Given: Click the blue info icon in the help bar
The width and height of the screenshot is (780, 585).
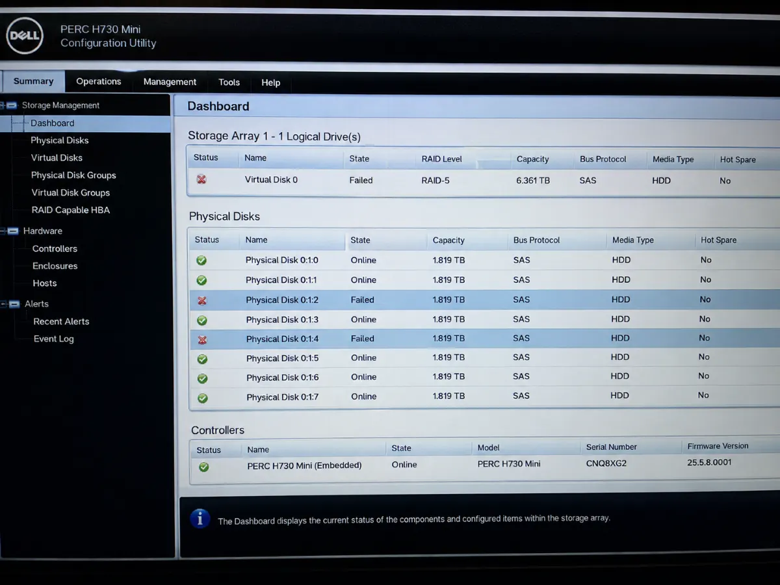Looking at the screenshot, I should [x=200, y=518].
